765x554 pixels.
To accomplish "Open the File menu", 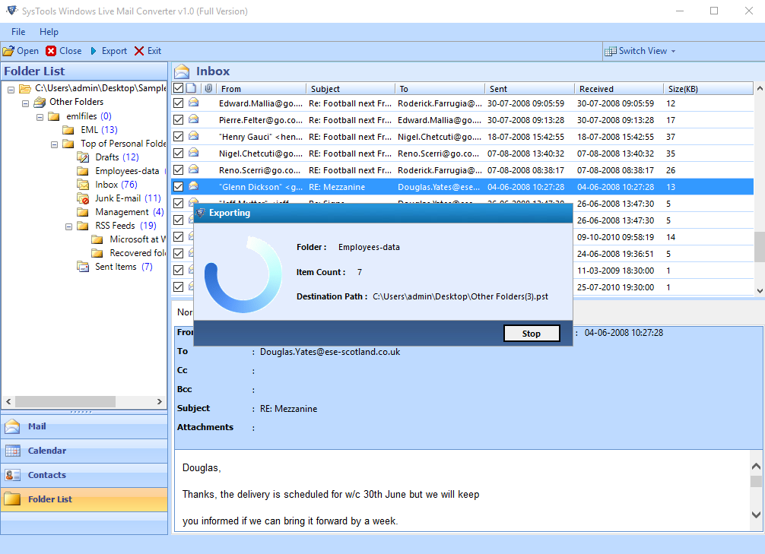I will click(18, 32).
